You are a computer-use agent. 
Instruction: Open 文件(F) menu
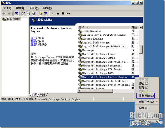click(8, 8)
